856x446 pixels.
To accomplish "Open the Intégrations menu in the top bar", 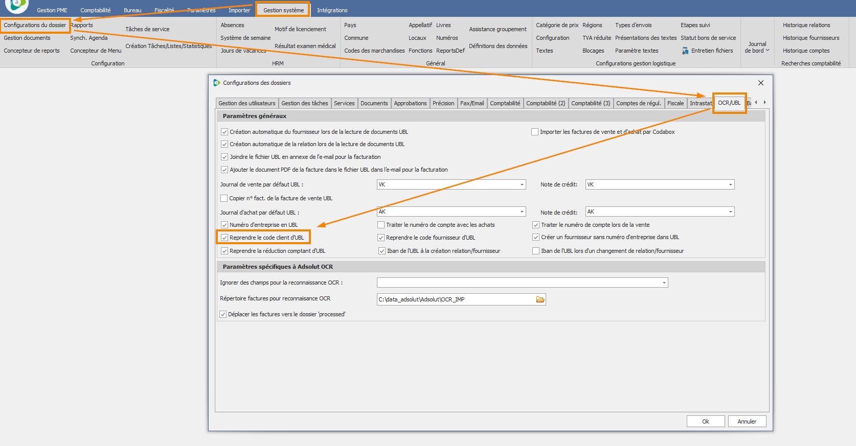I will click(x=332, y=10).
